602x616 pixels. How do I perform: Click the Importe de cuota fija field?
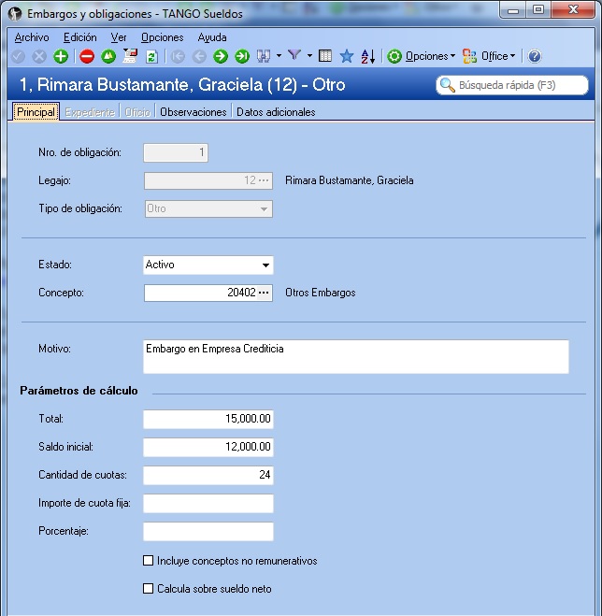(208, 504)
